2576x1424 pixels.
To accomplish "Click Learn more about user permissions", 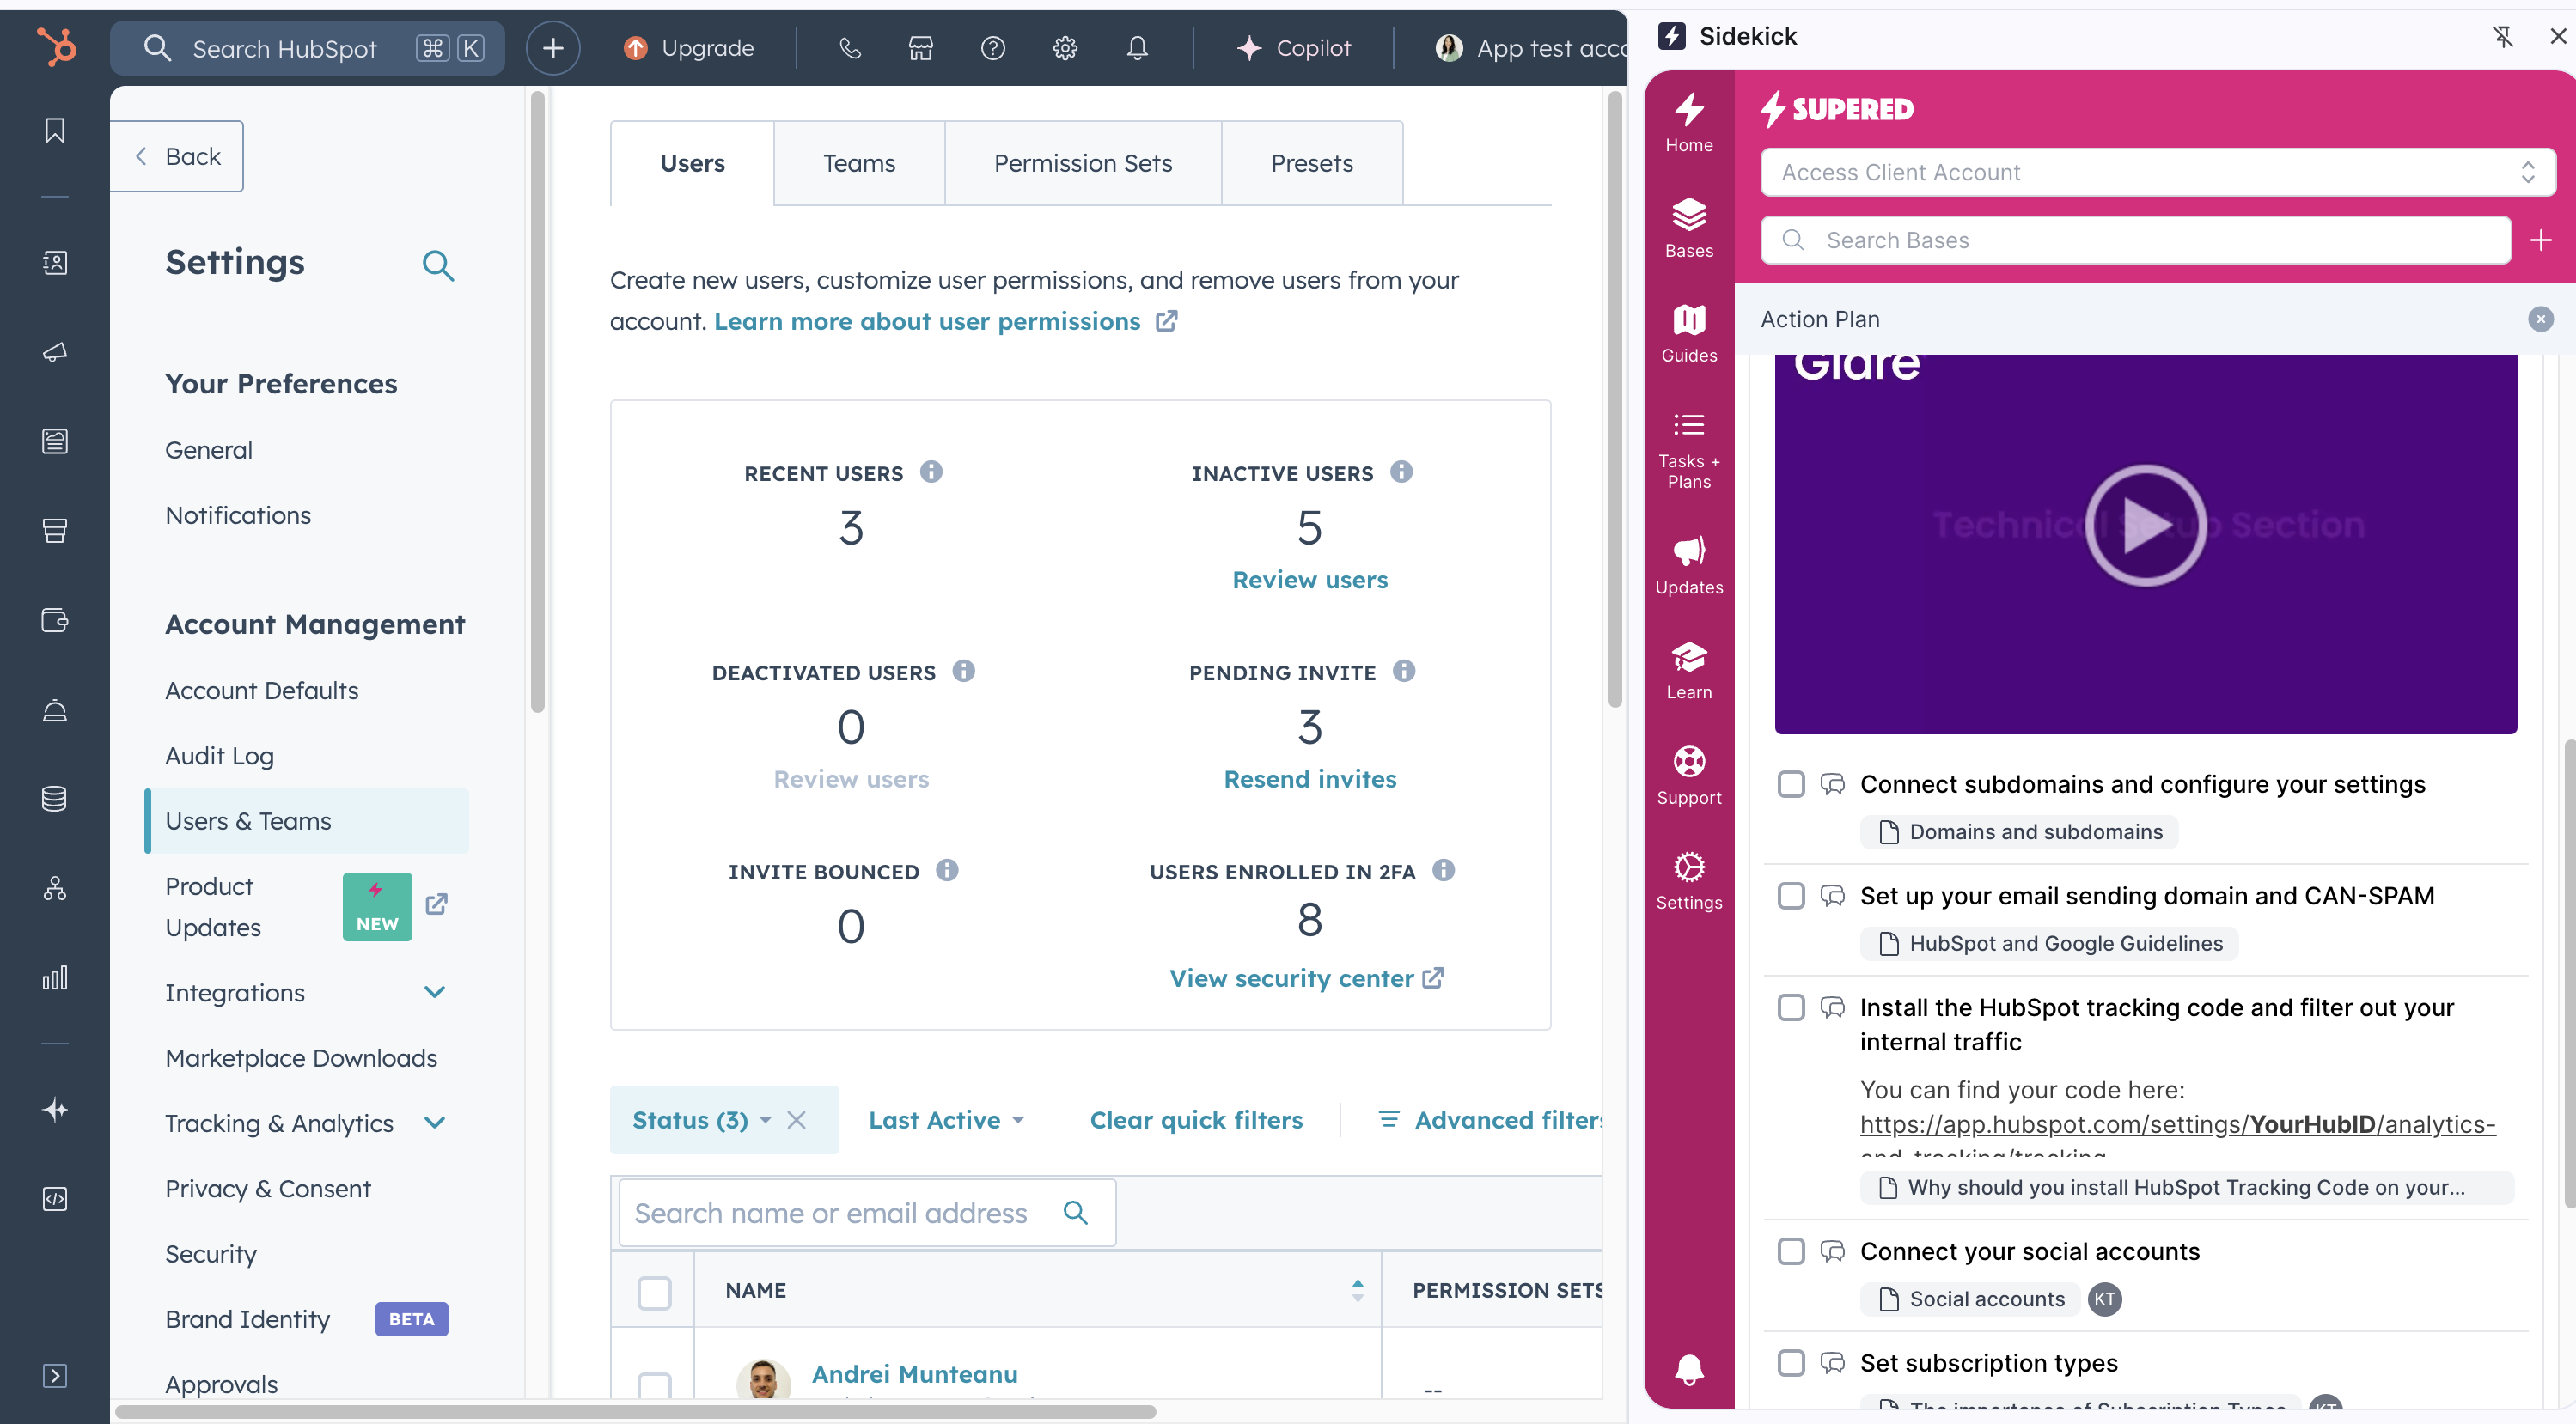I will 944,320.
